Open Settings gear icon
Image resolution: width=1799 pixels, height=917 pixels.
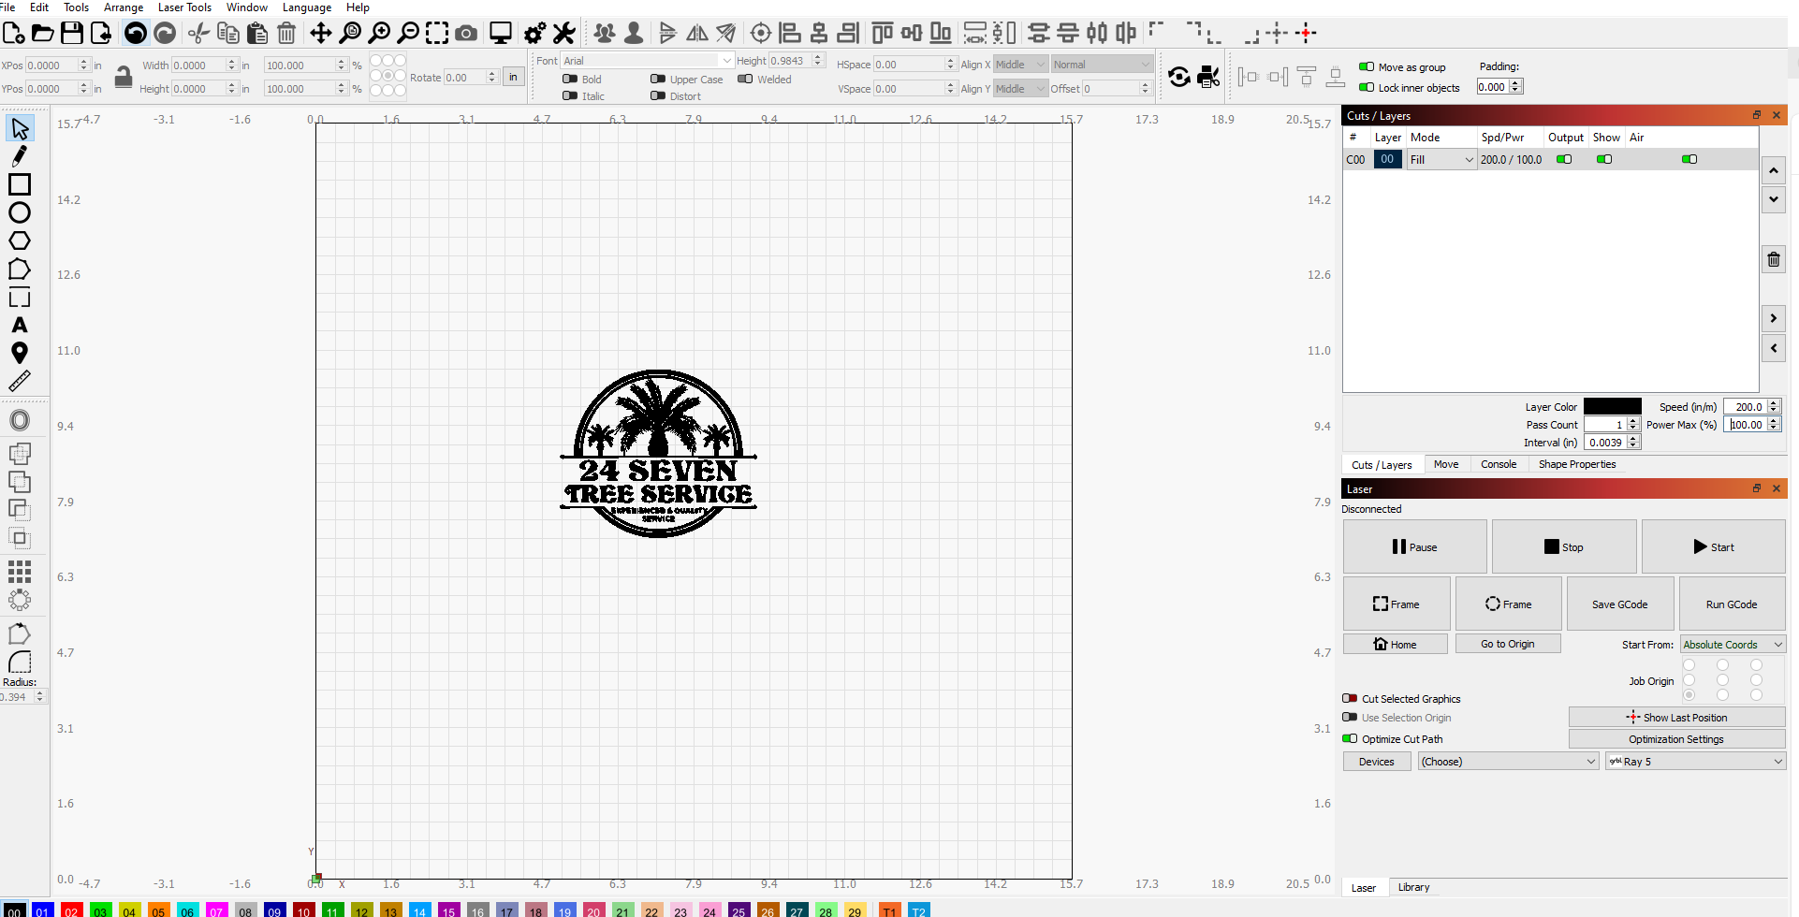[535, 34]
